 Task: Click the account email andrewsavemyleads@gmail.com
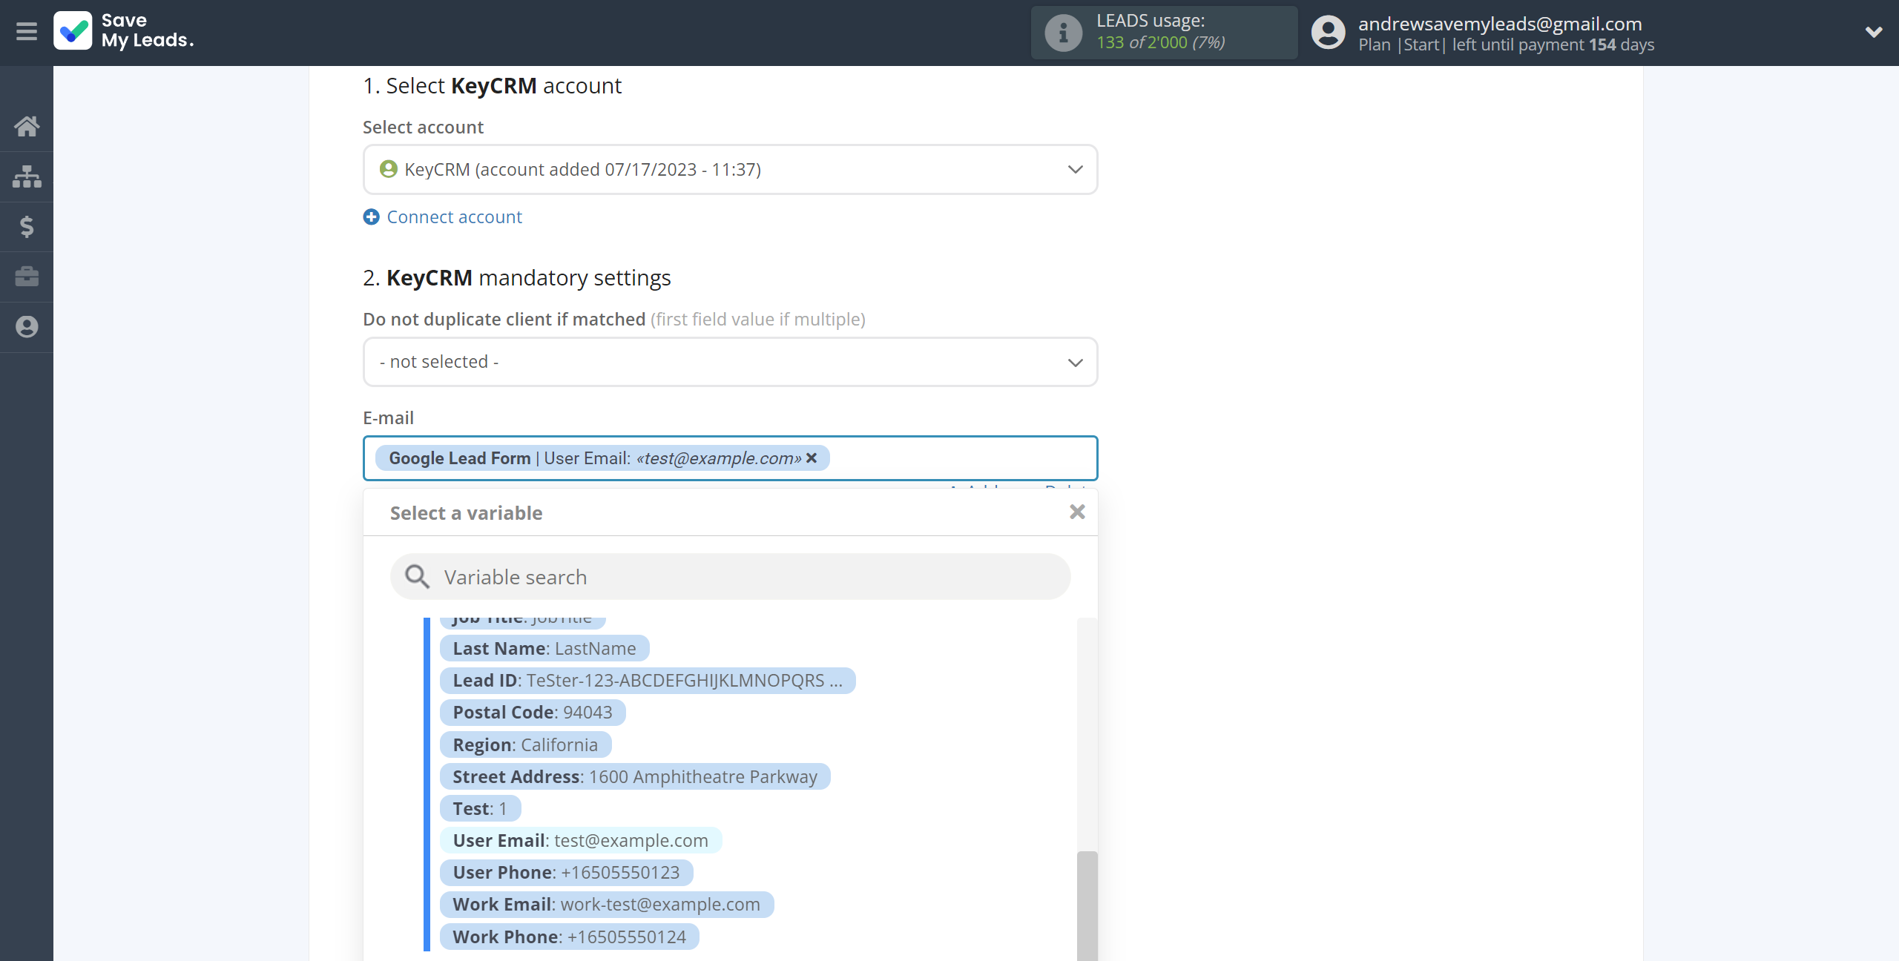tap(1500, 24)
